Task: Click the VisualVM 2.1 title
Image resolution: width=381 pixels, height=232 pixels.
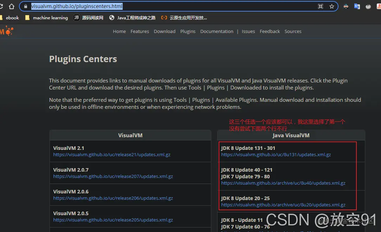Action: click(69, 148)
